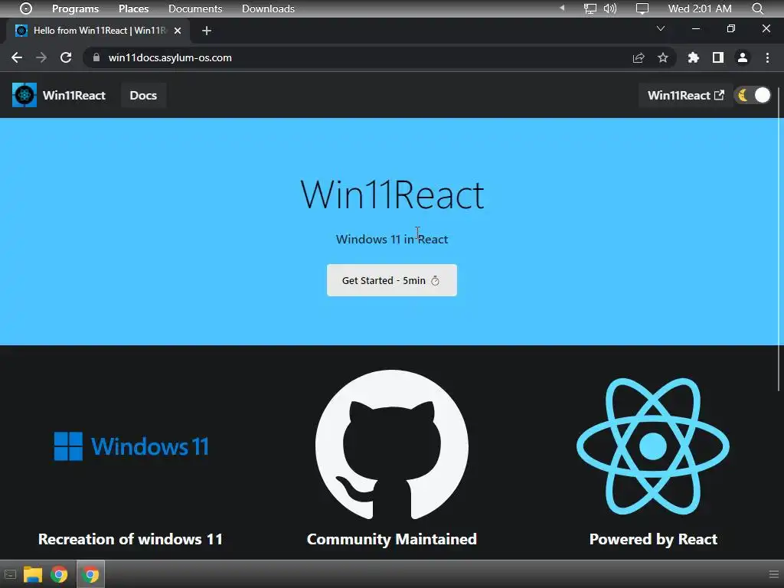Click the Get Started - 5min button
This screenshot has height=588, width=784.
pyautogui.click(x=391, y=280)
